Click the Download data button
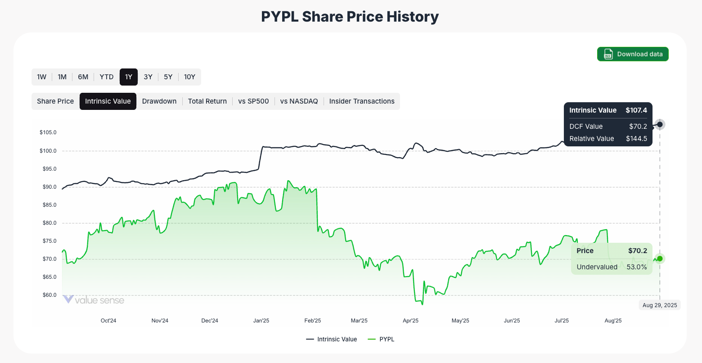Image resolution: width=702 pixels, height=363 pixels. pyautogui.click(x=633, y=54)
